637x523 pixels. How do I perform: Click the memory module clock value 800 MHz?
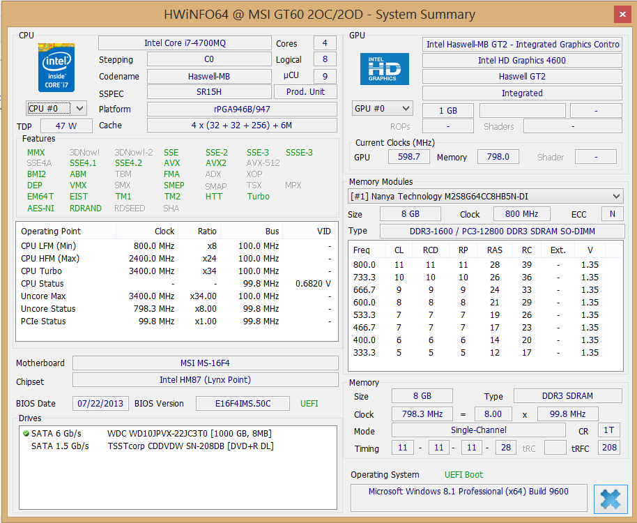click(521, 214)
